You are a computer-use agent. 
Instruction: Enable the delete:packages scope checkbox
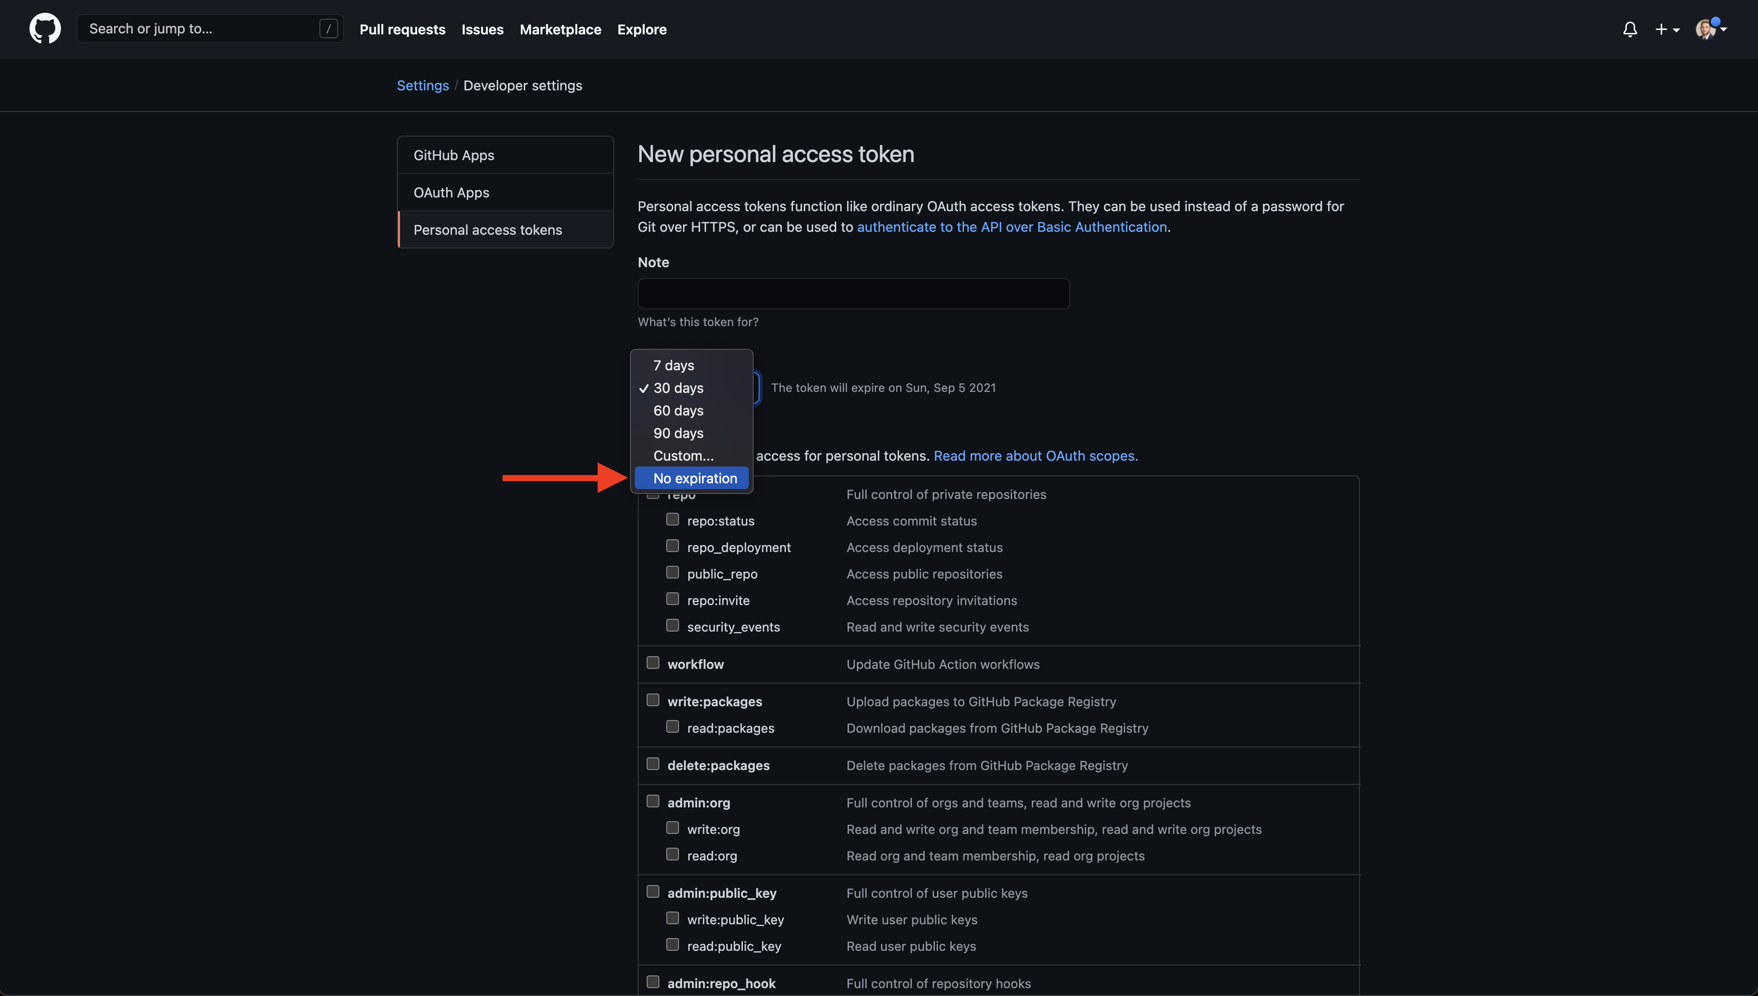tap(653, 764)
